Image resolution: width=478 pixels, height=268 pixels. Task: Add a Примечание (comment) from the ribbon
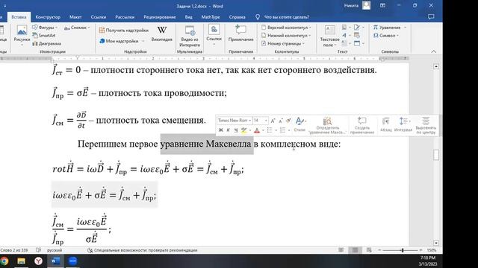point(240,33)
